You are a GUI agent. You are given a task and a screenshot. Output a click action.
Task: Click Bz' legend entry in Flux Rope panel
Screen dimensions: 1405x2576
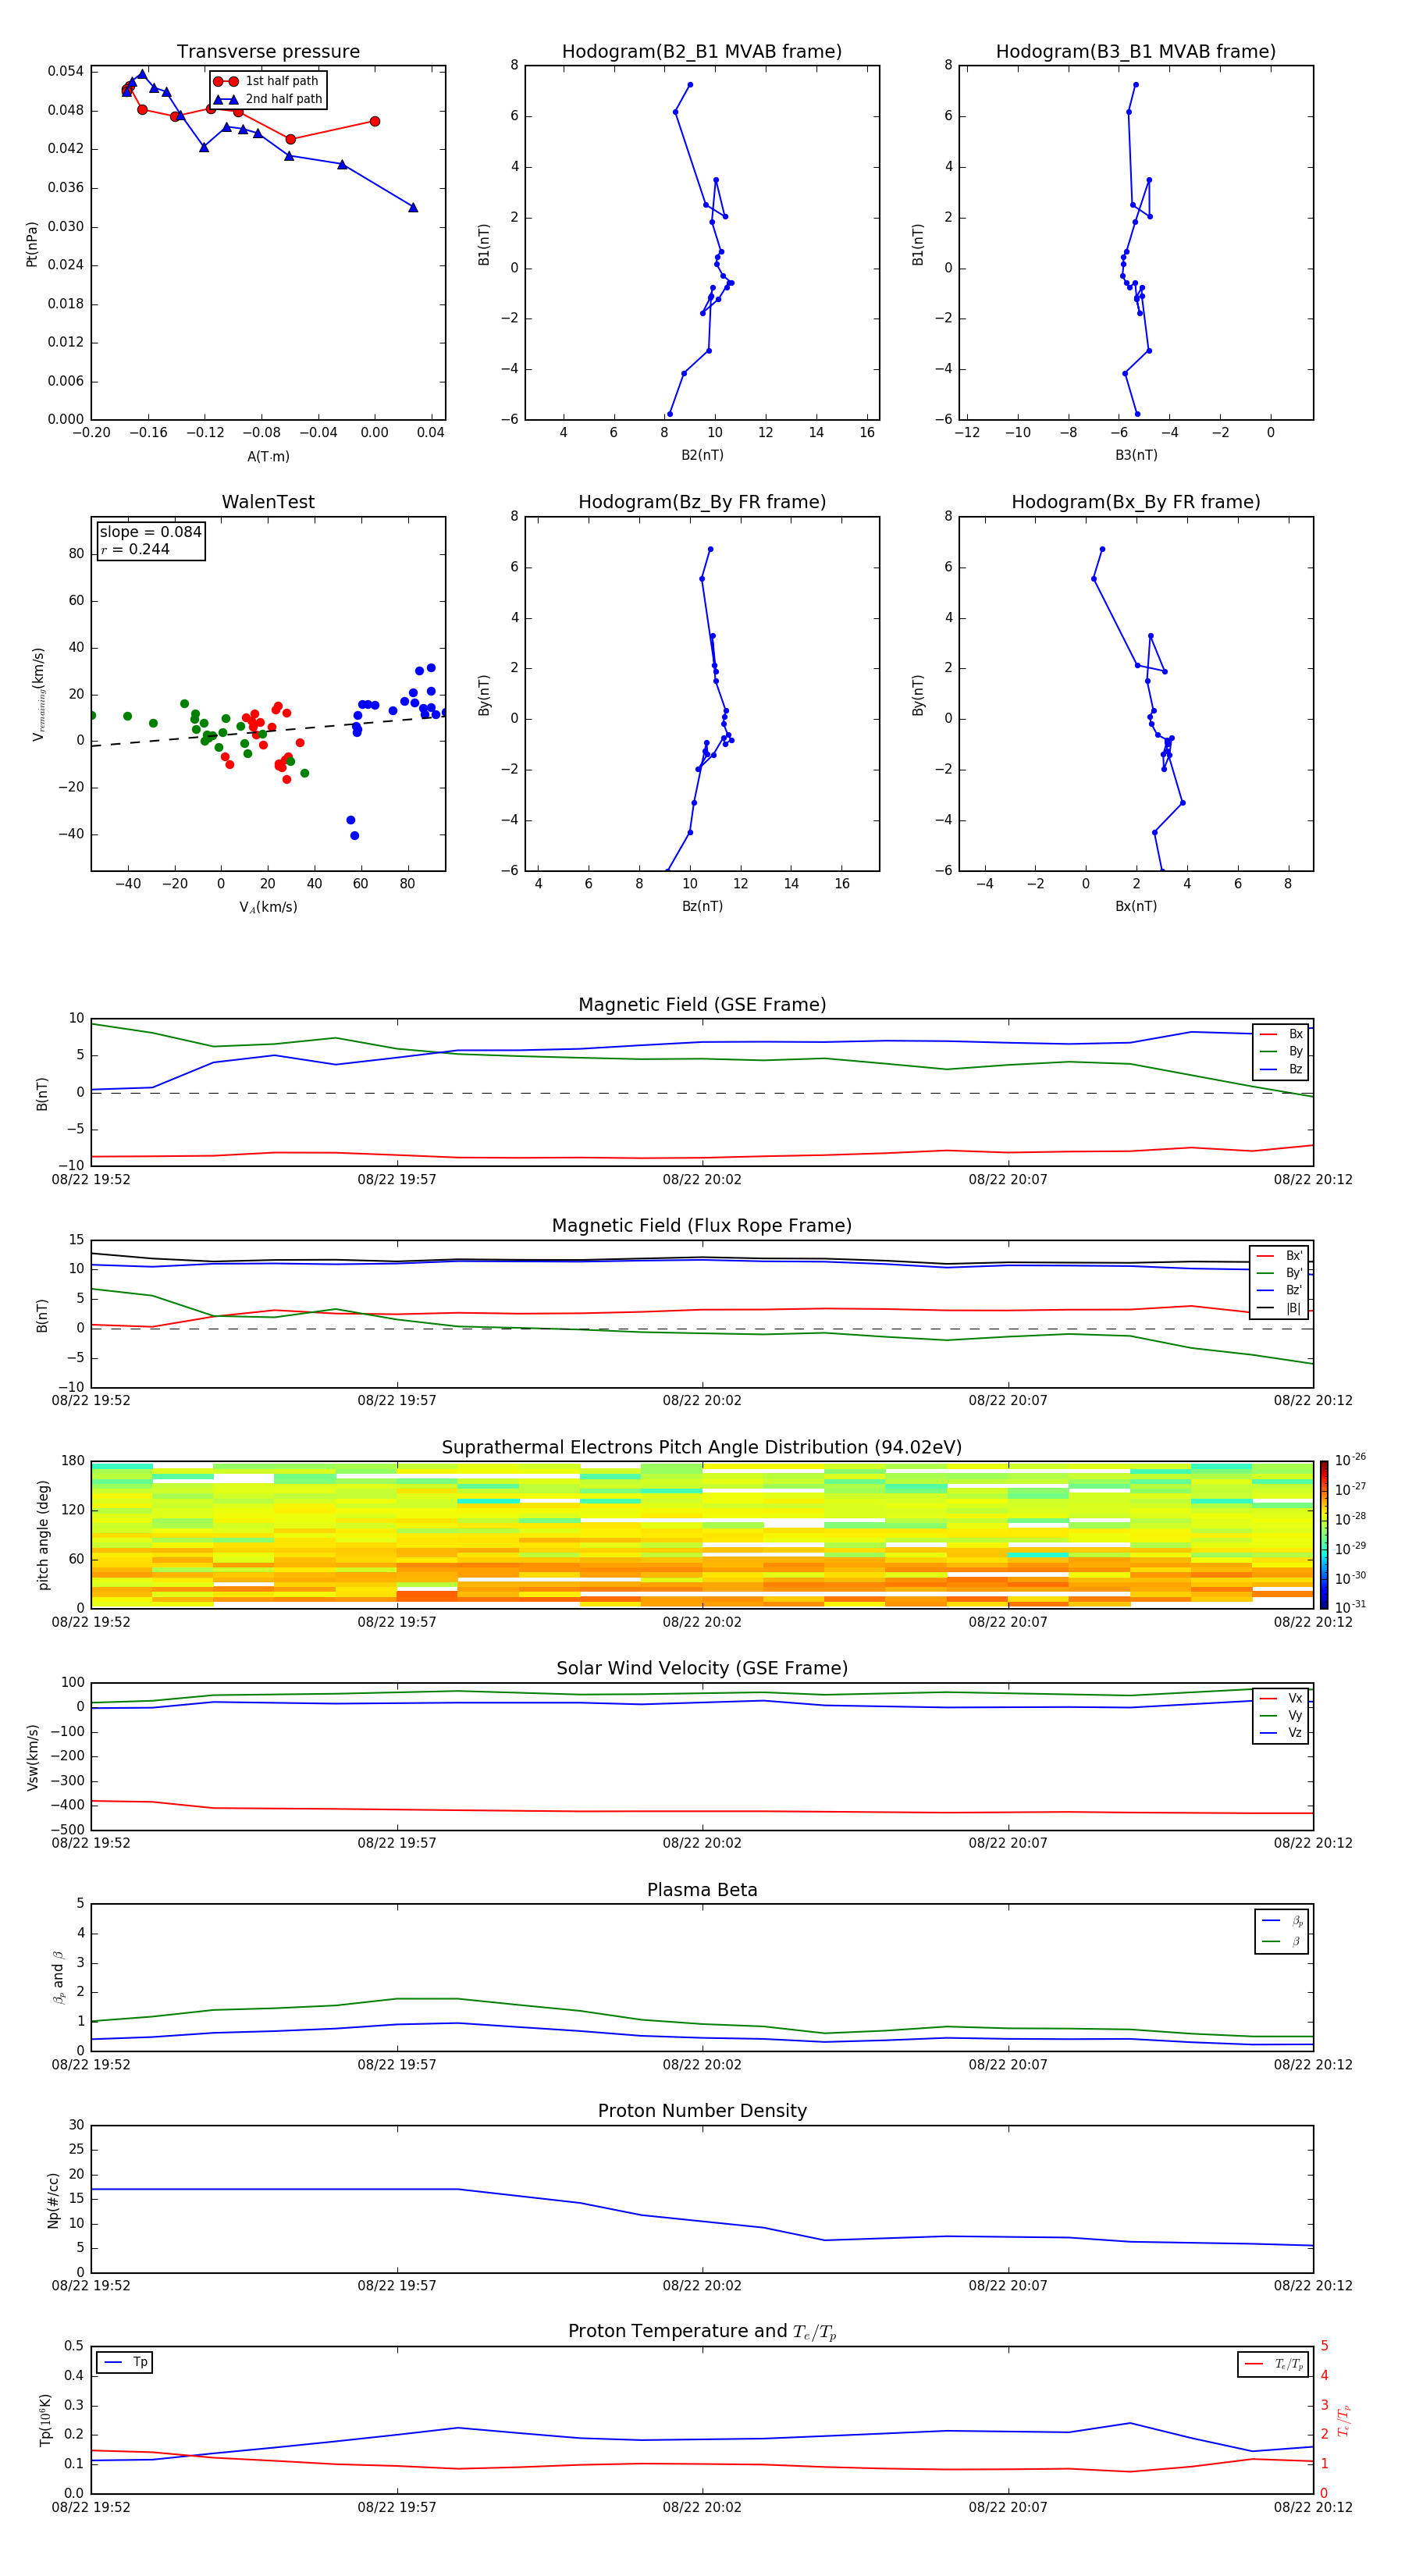1280,1290
